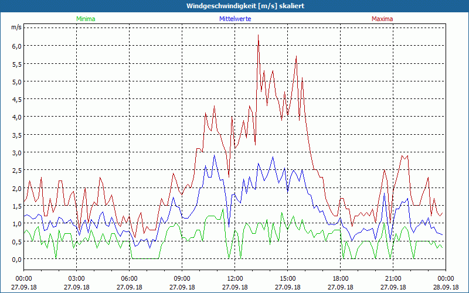Click the 3,0 y-axis value

point(17,153)
